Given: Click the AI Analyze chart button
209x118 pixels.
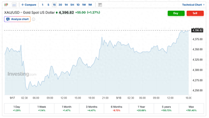Looking at the screenshot, I should tap(17, 19).
